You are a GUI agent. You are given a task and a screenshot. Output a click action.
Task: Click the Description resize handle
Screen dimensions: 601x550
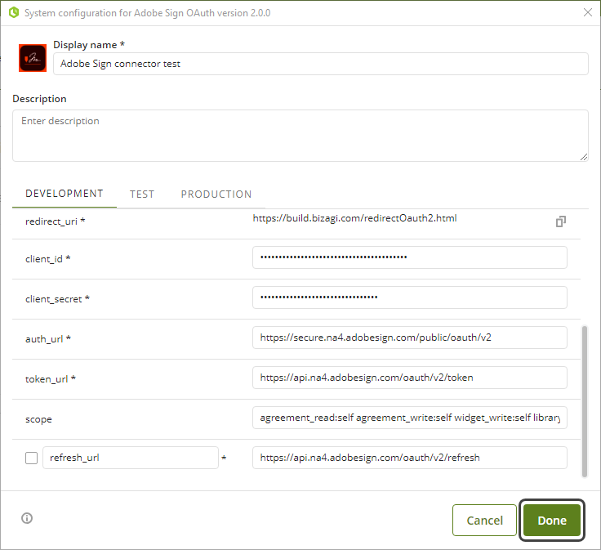tap(583, 156)
